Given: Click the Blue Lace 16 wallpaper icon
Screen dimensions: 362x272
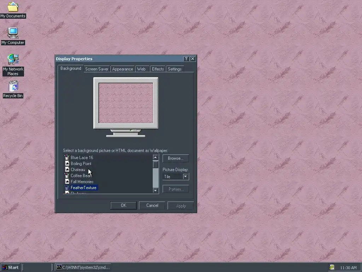Looking at the screenshot, I should 67,157.
